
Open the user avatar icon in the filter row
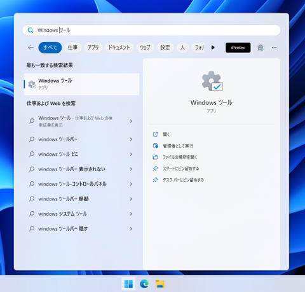coord(261,48)
